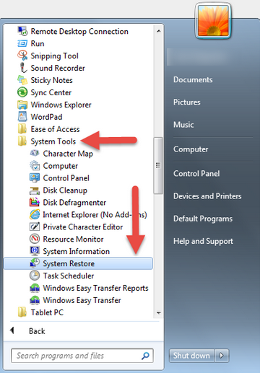Click the programs list scrollbar thumb
The height and width of the screenshot is (373, 260).
click(x=158, y=165)
